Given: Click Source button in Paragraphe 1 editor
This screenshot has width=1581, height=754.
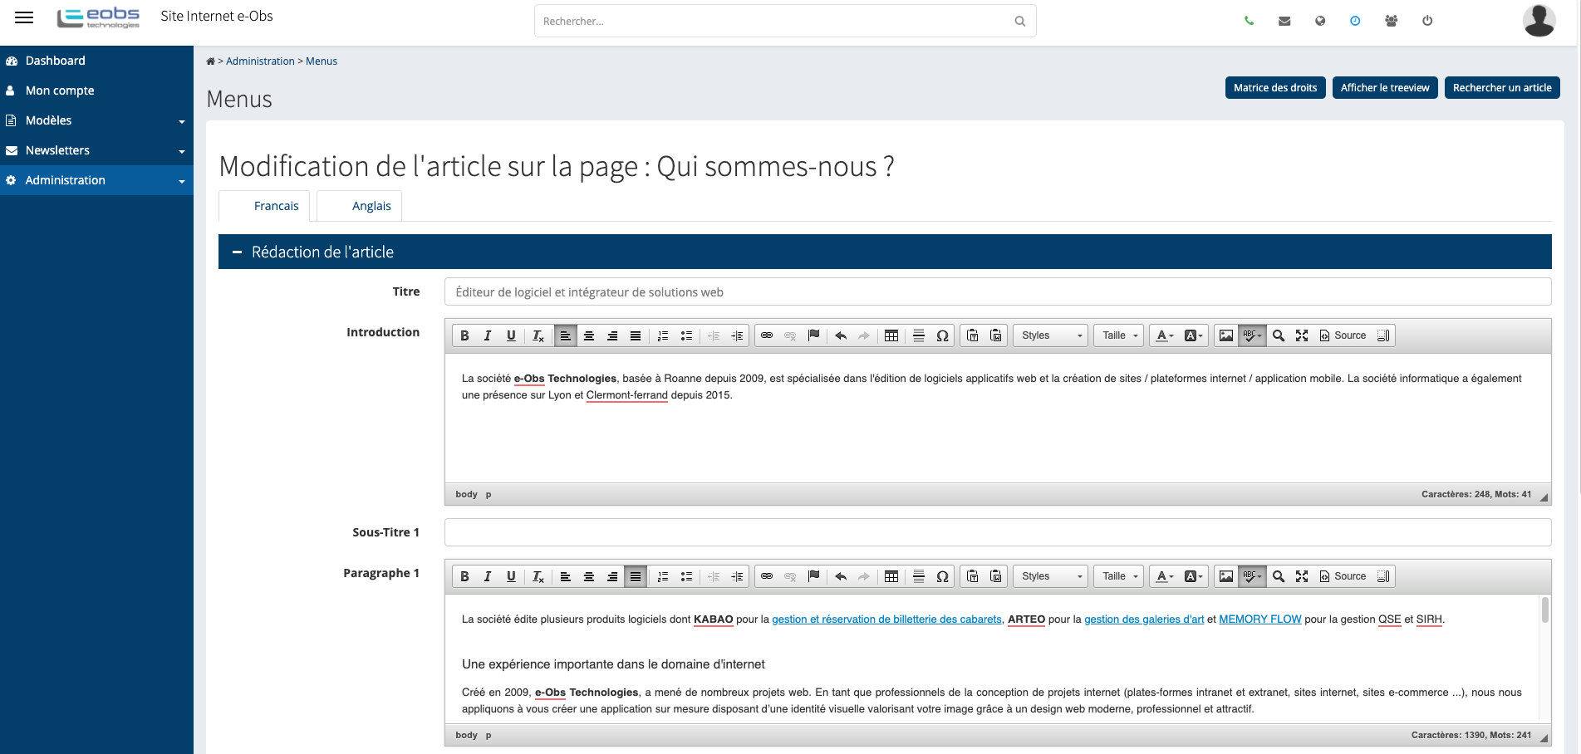Looking at the screenshot, I should click(x=1343, y=576).
